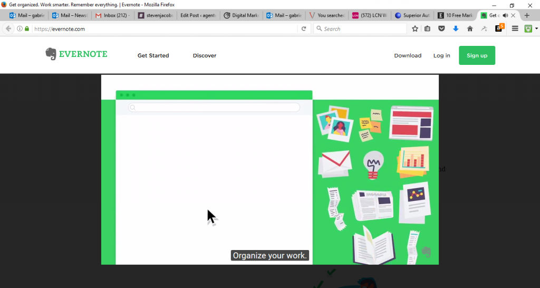Go to Firefox home page icon

pos(470,29)
